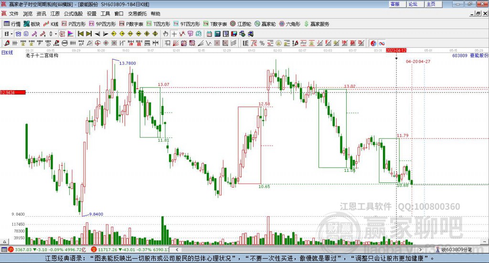This screenshot has width=489, height=263.
Task: Select the Gann fan lines tool
Action: click(x=175, y=43)
